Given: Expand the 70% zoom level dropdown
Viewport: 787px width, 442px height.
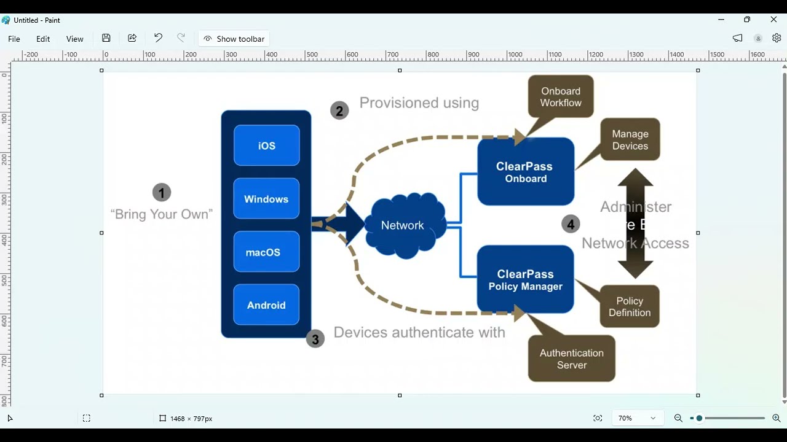Looking at the screenshot, I should 638,418.
